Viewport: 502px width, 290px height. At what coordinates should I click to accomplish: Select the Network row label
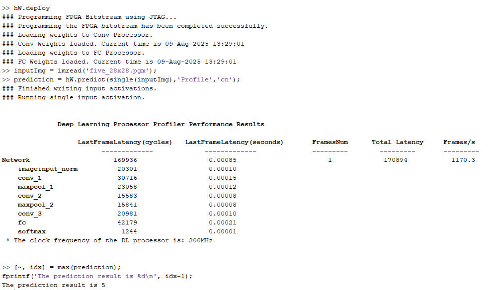point(16,160)
